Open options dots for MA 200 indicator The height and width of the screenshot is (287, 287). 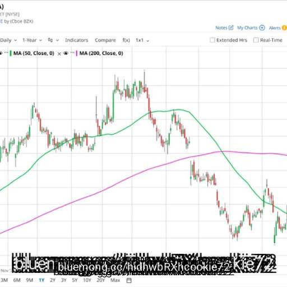click(72, 53)
